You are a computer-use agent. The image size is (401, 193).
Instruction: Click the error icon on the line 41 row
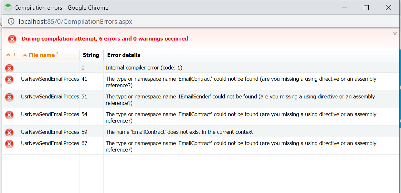point(9,79)
